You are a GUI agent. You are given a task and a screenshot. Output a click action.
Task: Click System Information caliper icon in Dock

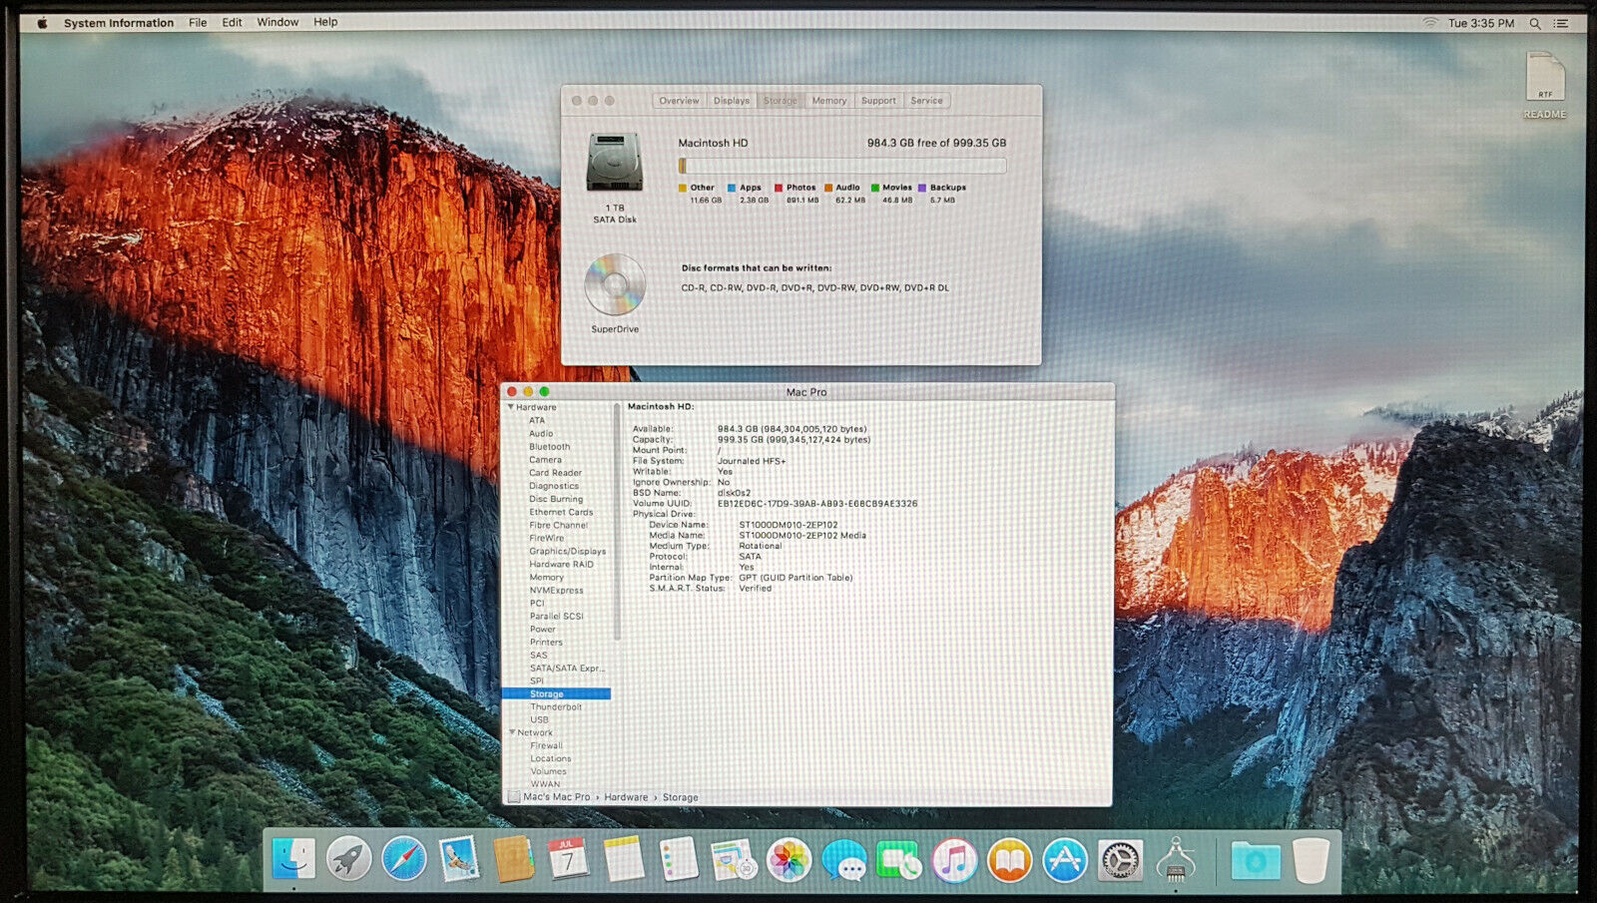pos(1176,859)
